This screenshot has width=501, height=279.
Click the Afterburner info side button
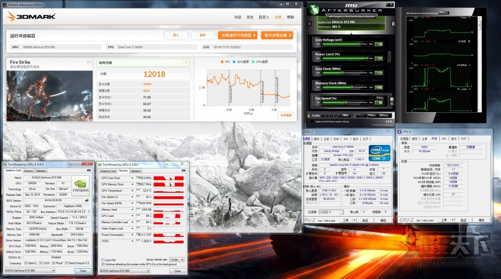pos(393,23)
